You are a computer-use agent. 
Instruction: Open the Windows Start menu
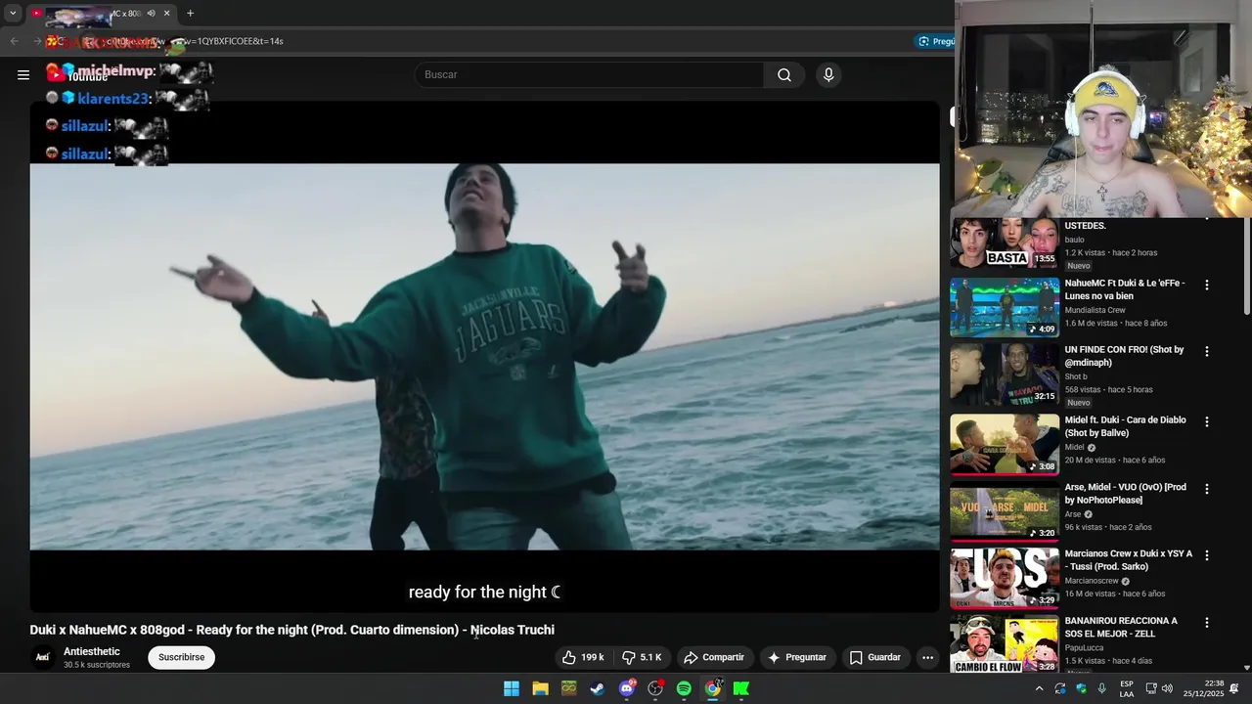[x=512, y=688]
